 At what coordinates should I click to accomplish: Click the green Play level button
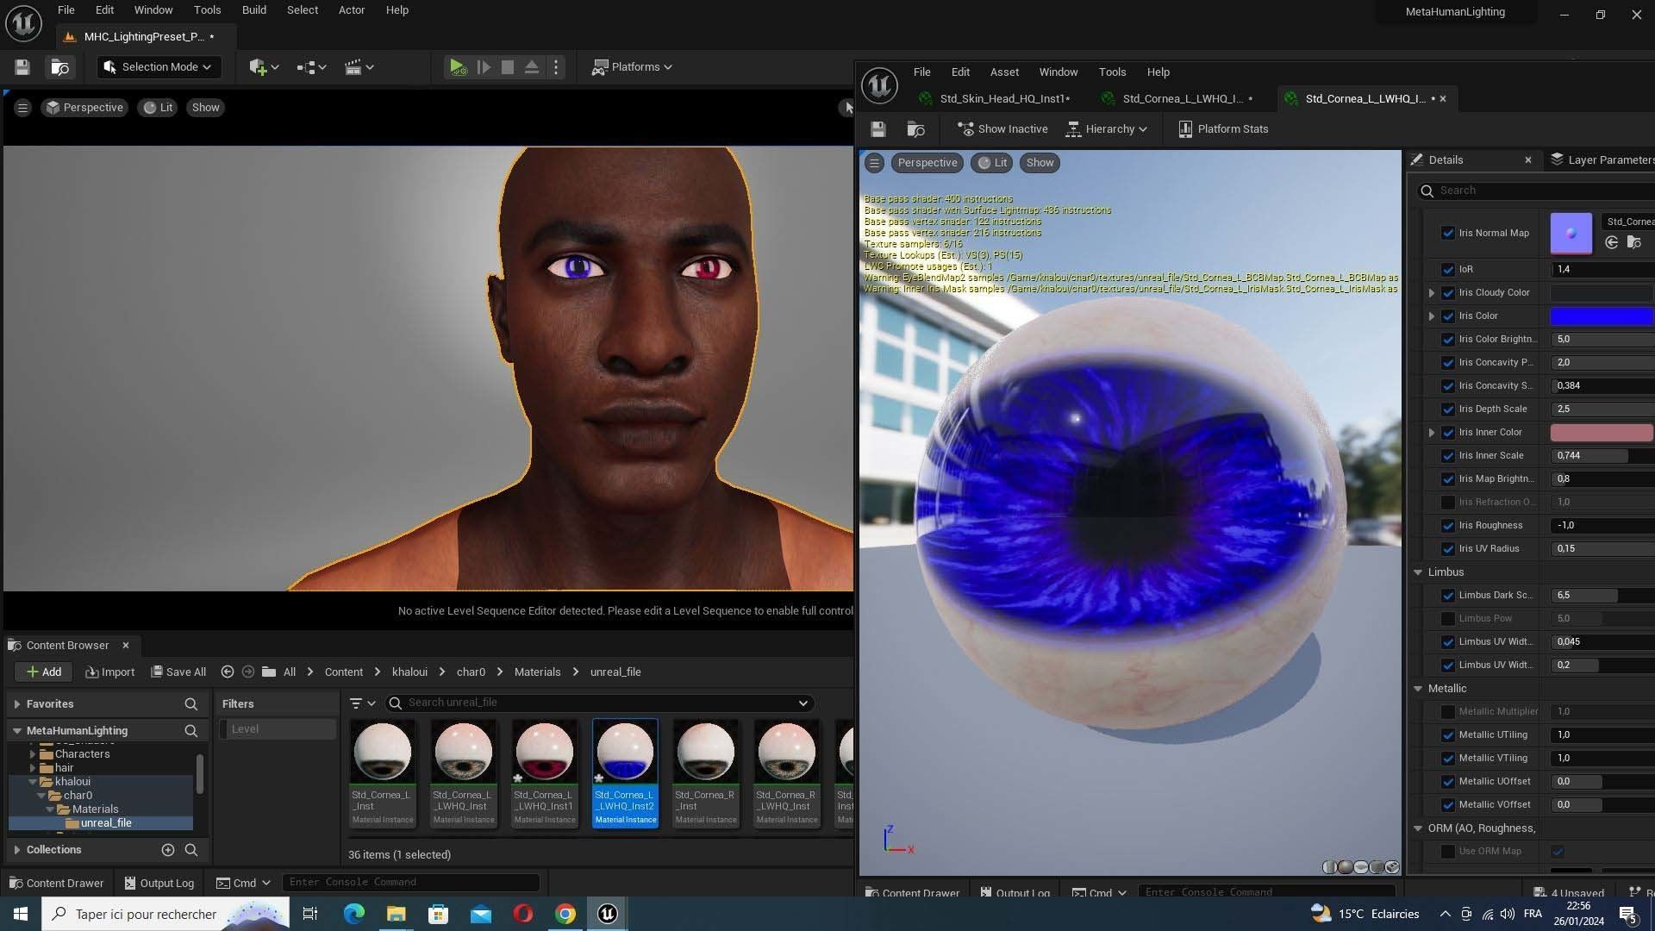coord(458,67)
